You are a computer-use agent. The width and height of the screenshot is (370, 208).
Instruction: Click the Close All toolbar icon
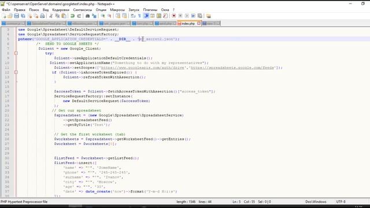(x=36, y=16)
